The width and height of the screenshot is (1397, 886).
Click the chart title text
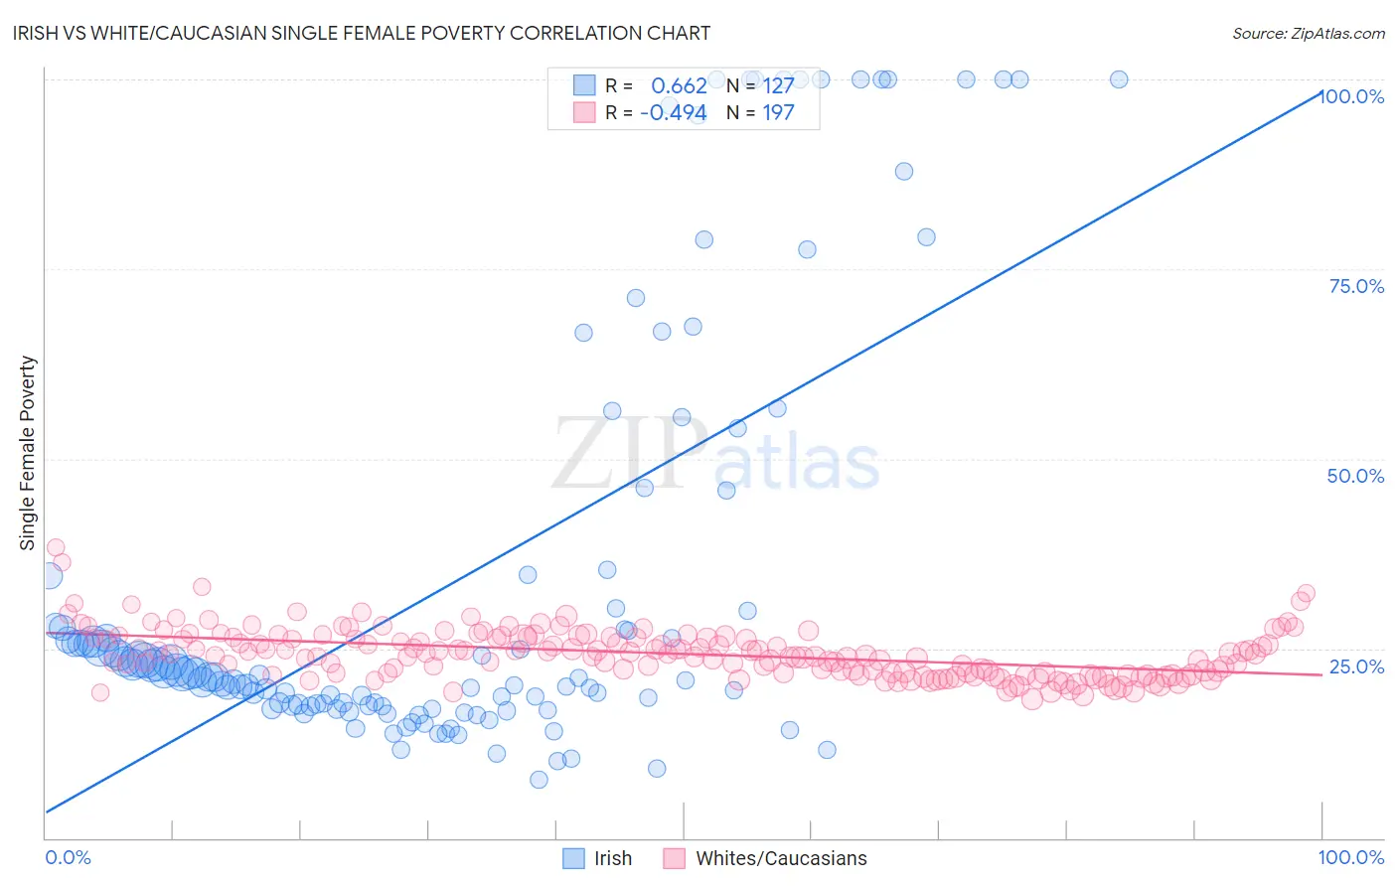[x=361, y=33]
